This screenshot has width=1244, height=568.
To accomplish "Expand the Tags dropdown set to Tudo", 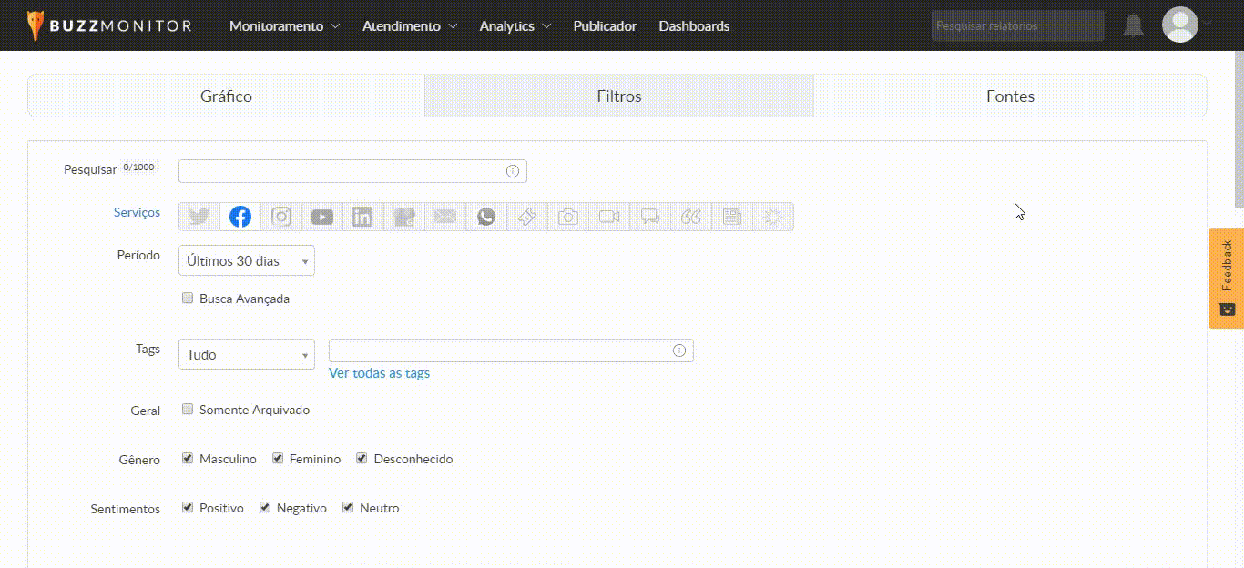I will [247, 355].
